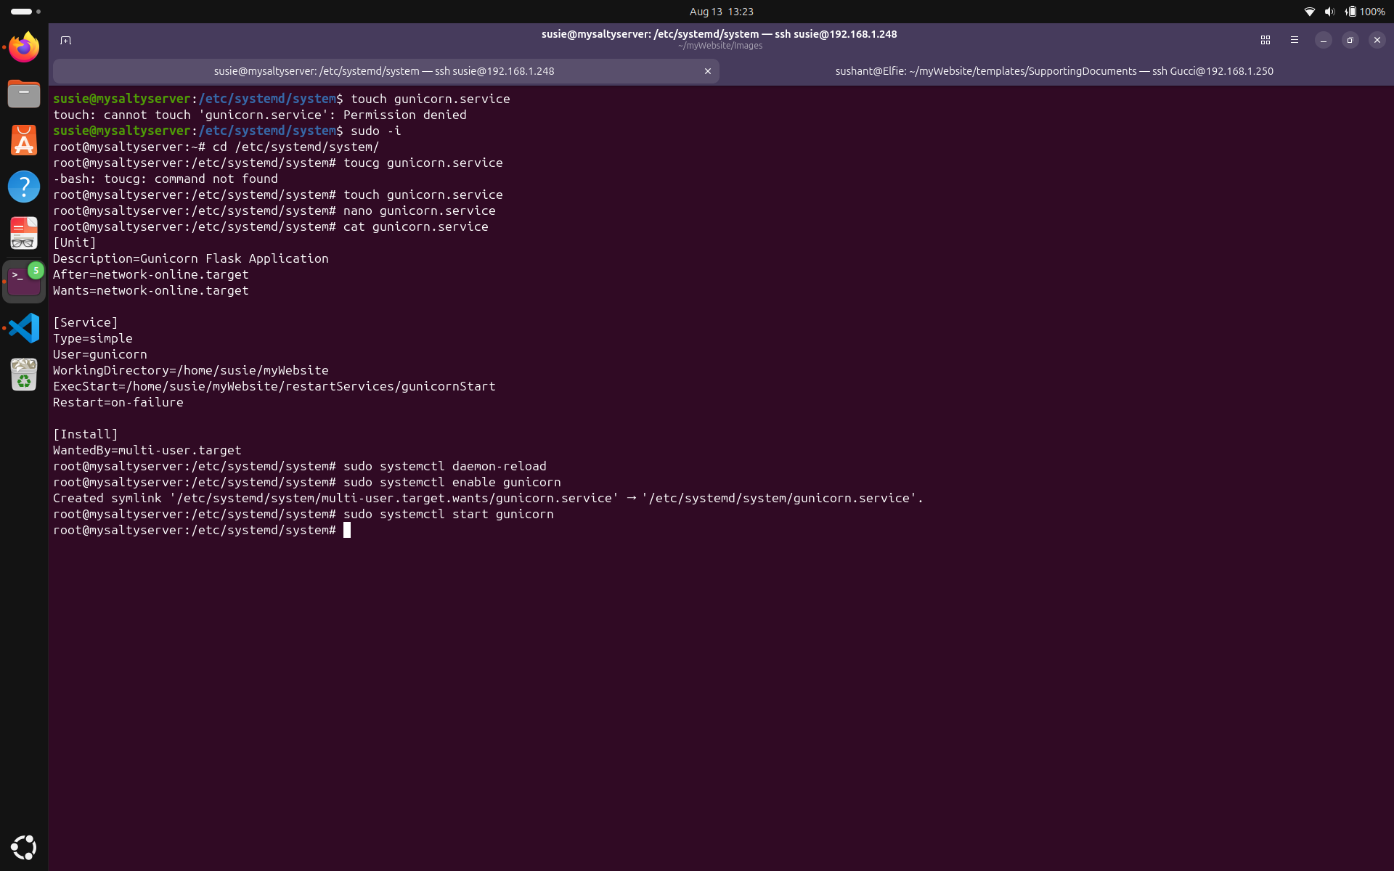Click the [Service] section header
The height and width of the screenshot is (871, 1394).
[86, 322]
